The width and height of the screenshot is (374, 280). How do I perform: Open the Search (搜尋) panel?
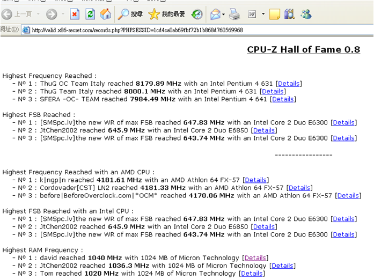[x=130, y=14]
